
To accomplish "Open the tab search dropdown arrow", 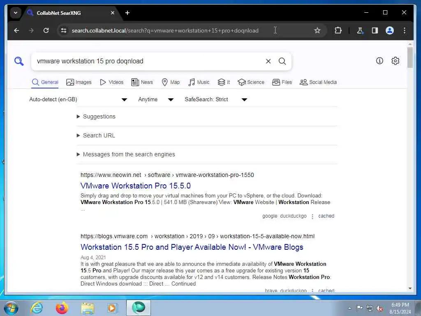I will click(x=16, y=13).
